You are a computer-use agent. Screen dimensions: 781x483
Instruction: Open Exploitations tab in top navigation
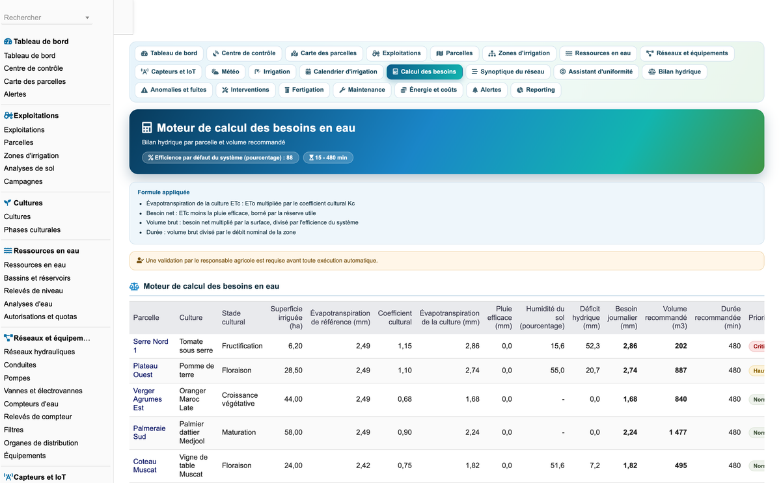396,53
